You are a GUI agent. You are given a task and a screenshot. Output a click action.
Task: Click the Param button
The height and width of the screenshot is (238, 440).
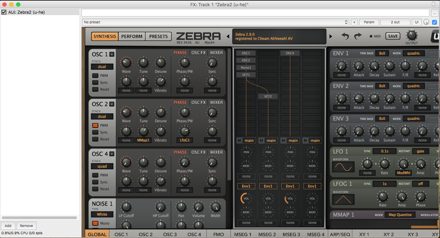point(369,22)
